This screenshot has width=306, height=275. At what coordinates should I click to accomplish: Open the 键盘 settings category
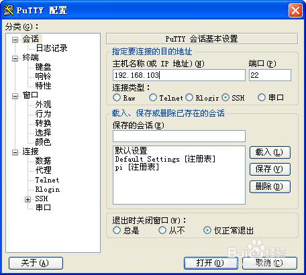click(x=43, y=67)
